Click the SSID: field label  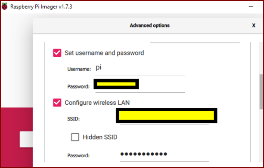(x=73, y=119)
